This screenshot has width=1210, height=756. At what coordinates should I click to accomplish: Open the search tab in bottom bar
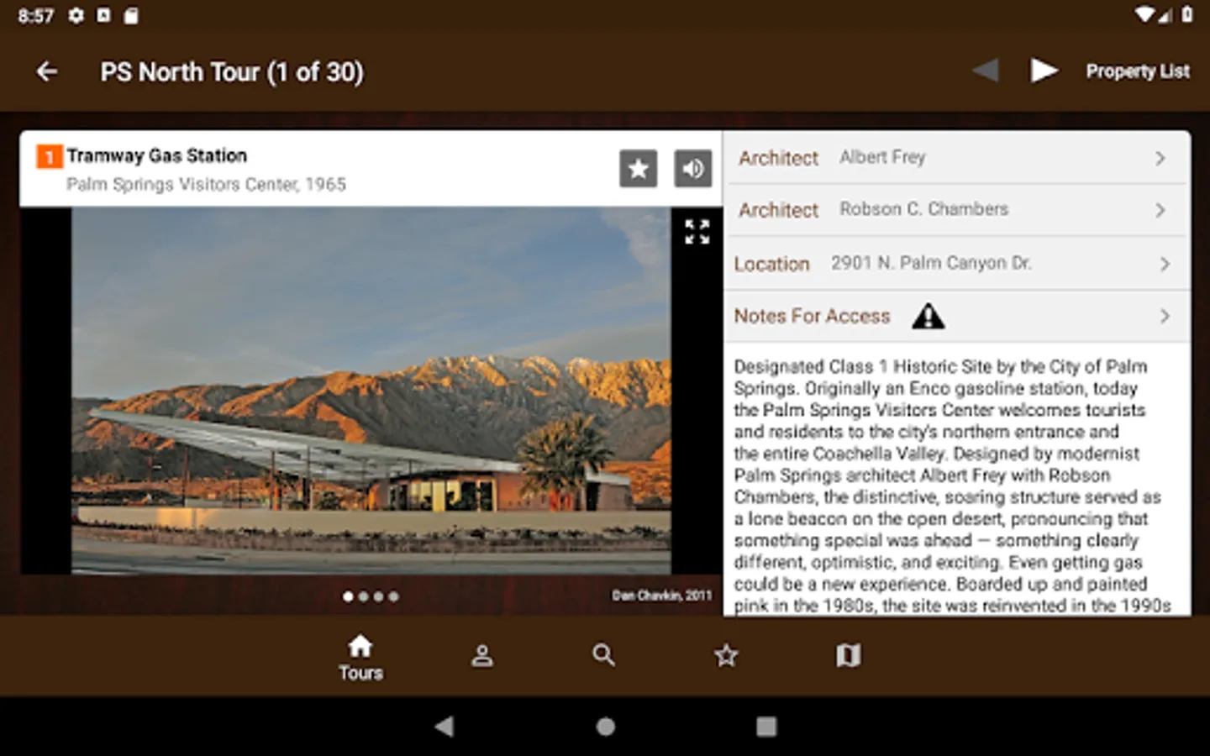603,655
